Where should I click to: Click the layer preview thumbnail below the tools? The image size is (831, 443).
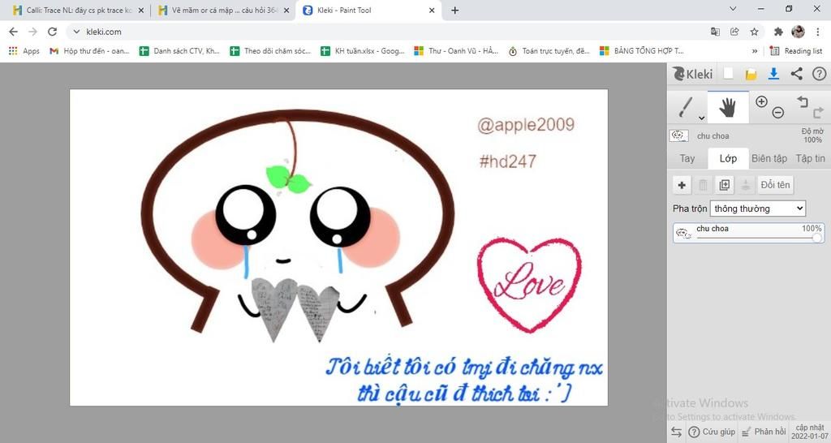click(679, 135)
